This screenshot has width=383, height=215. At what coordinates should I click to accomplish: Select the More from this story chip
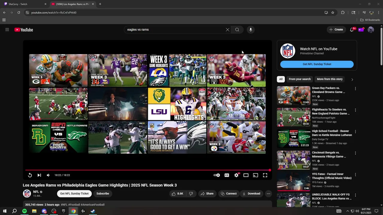pos(330,79)
